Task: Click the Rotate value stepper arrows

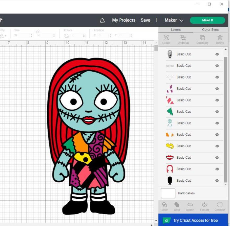Action: 84,35
